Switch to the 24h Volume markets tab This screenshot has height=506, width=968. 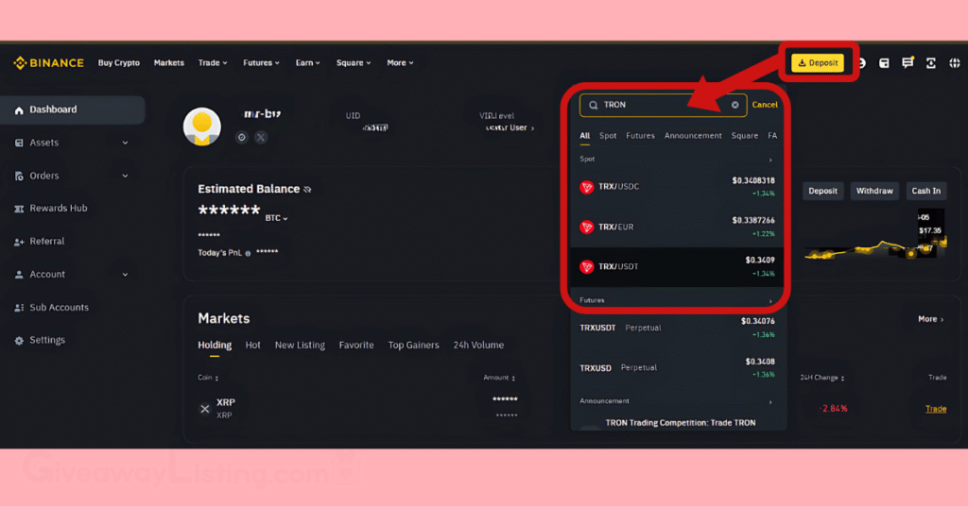pos(478,346)
